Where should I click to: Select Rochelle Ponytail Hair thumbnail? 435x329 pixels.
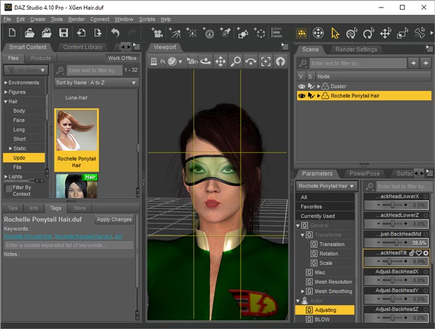pyautogui.click(x=76, y=140)
